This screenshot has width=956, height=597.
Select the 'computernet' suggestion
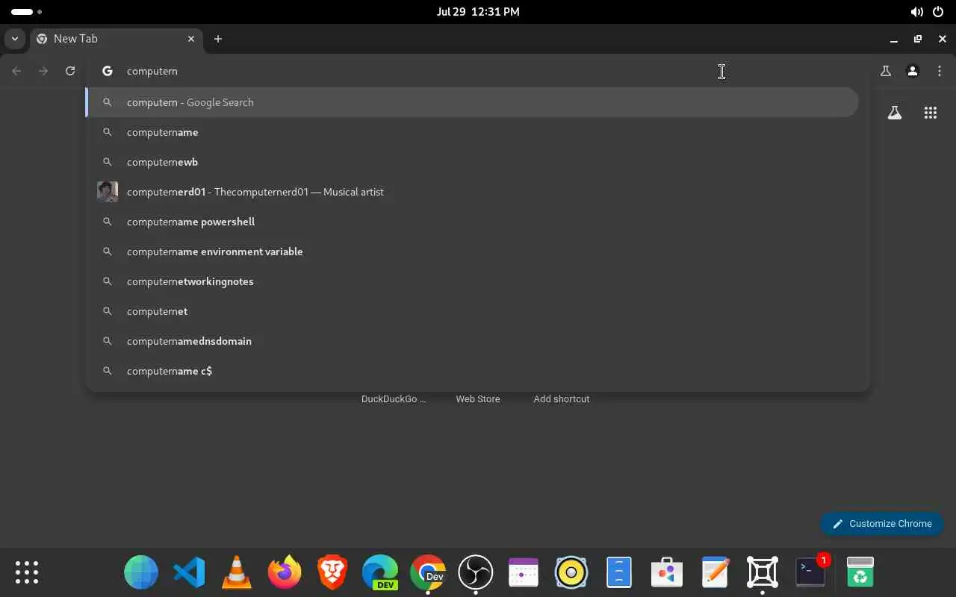[472, 311]
